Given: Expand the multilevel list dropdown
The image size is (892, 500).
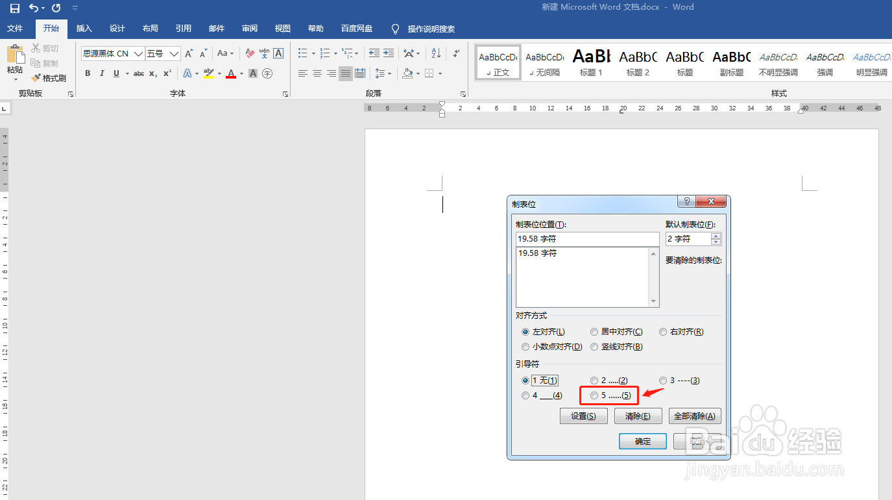Looking at the screenshot, I should click(x=357, y=54).
